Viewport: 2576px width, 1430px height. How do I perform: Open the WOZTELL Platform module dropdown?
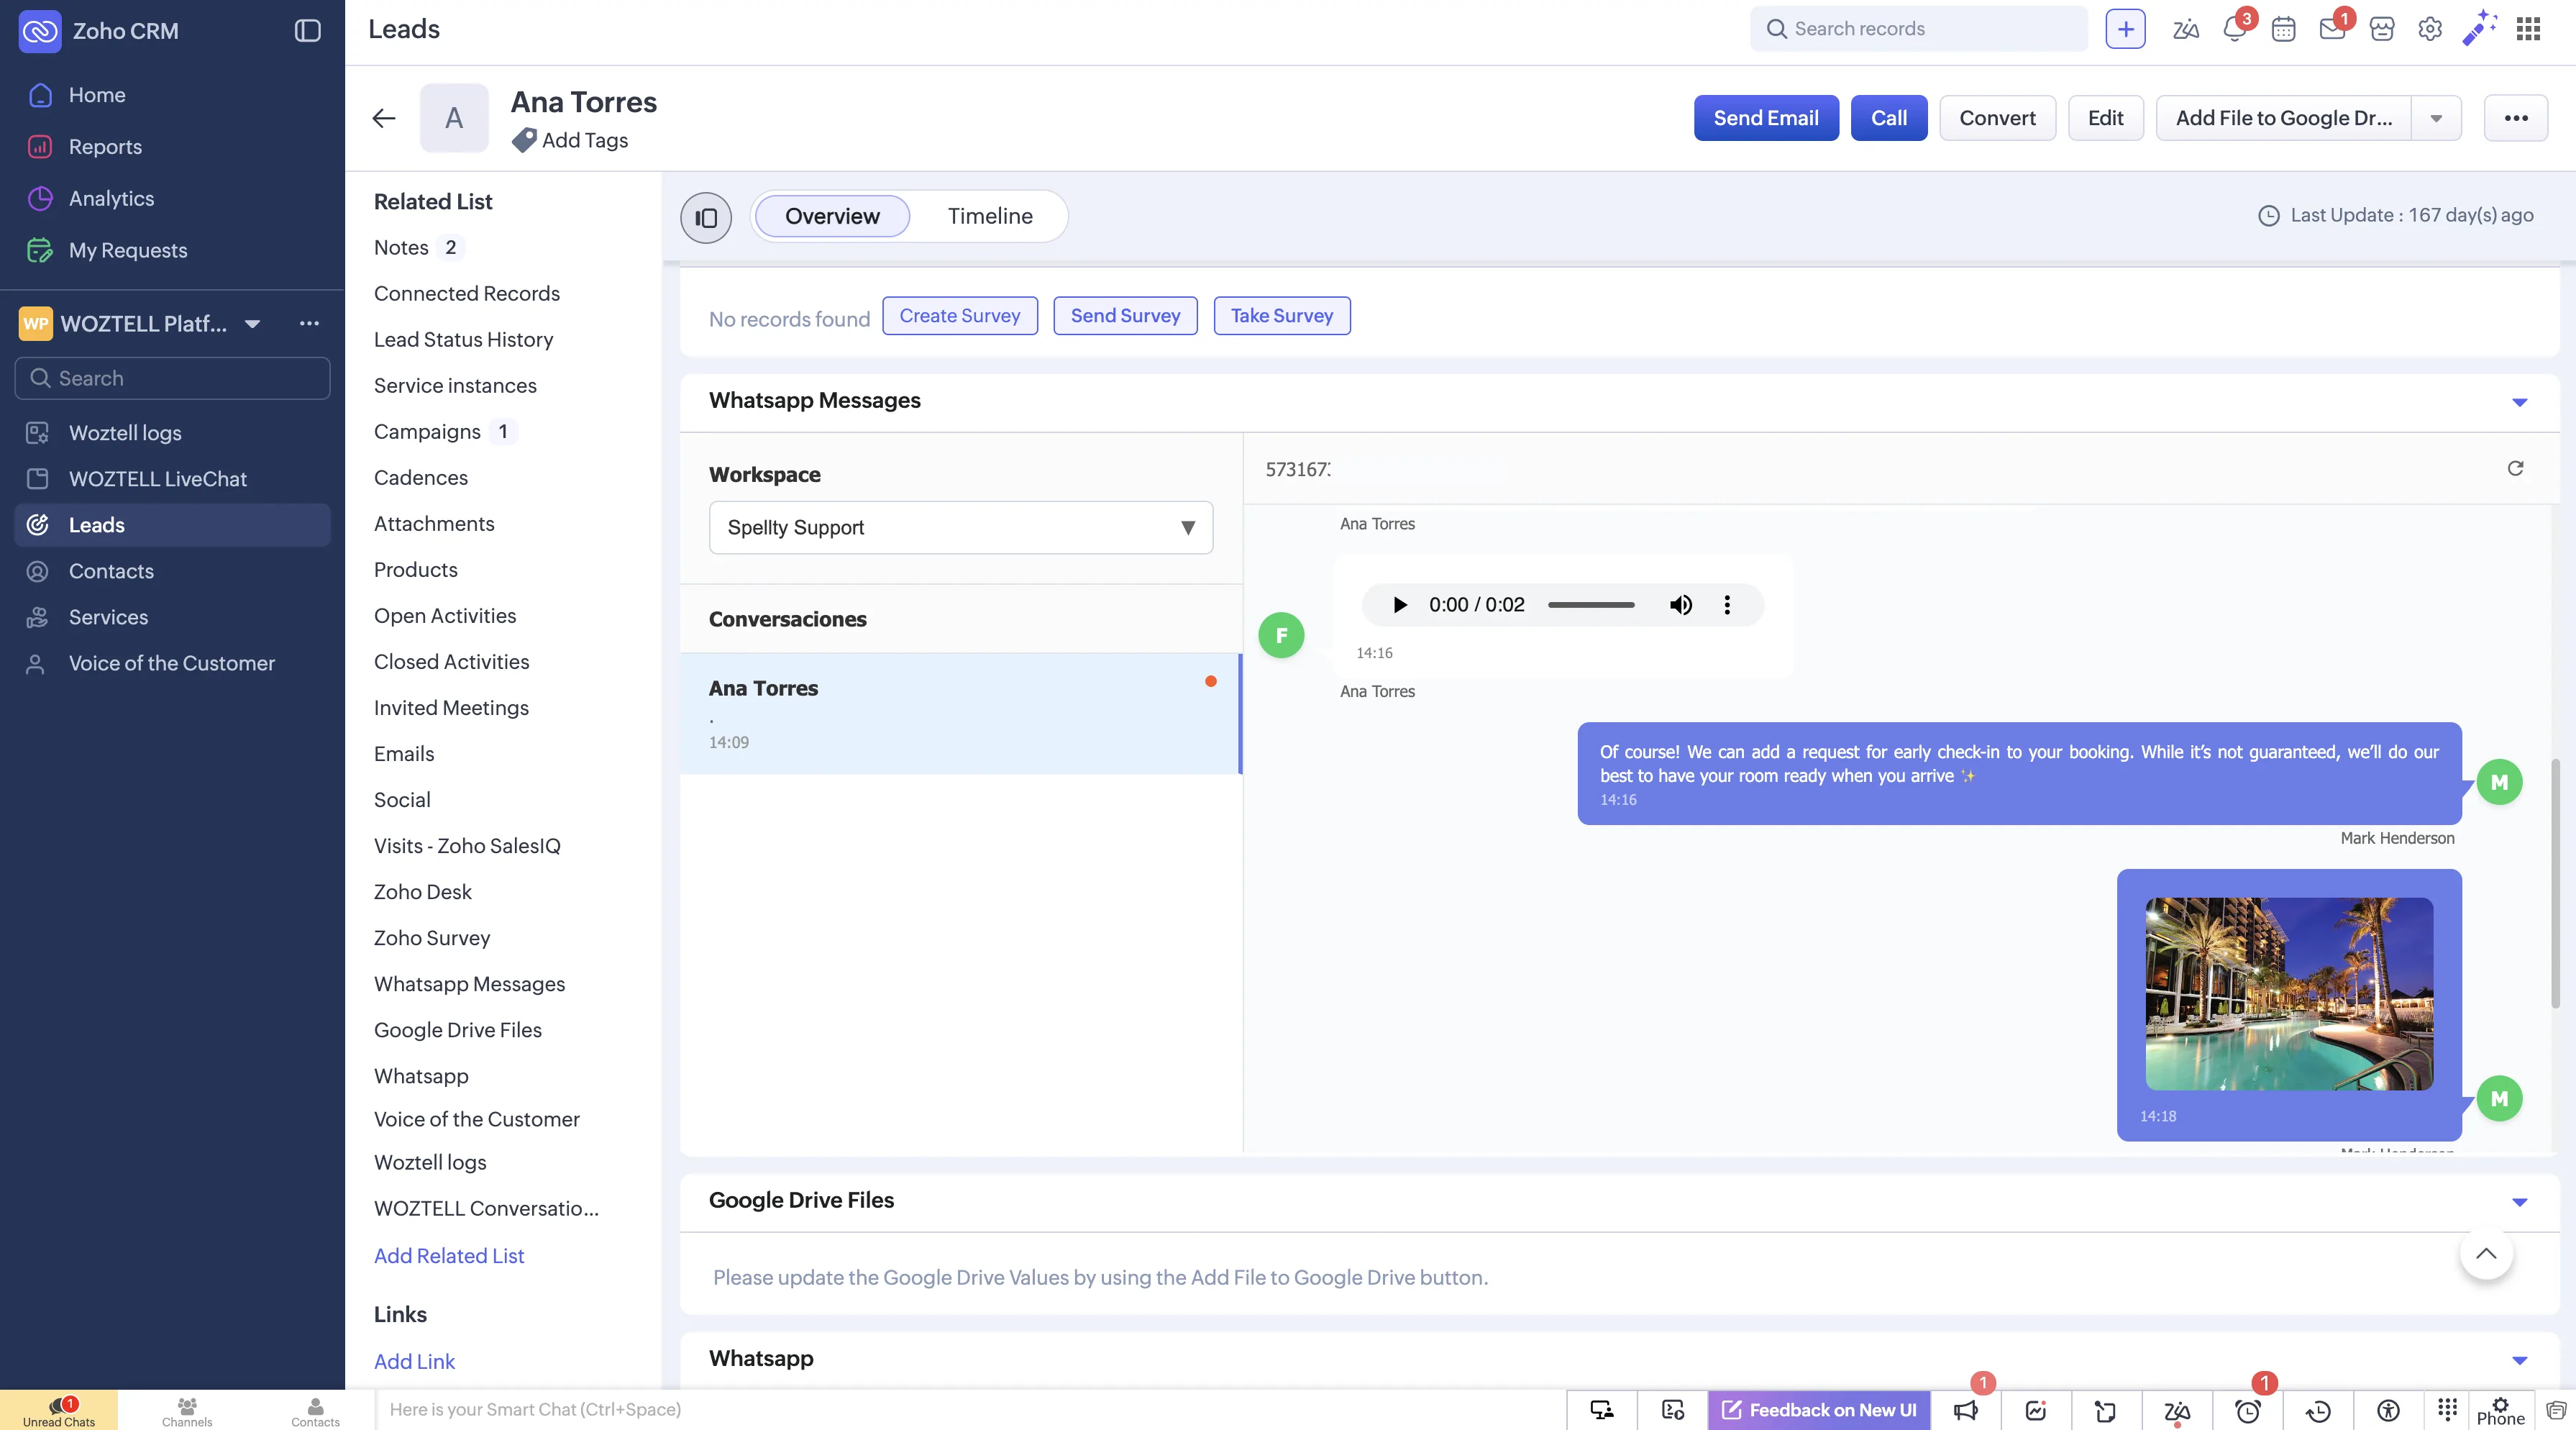pos(252,323)
